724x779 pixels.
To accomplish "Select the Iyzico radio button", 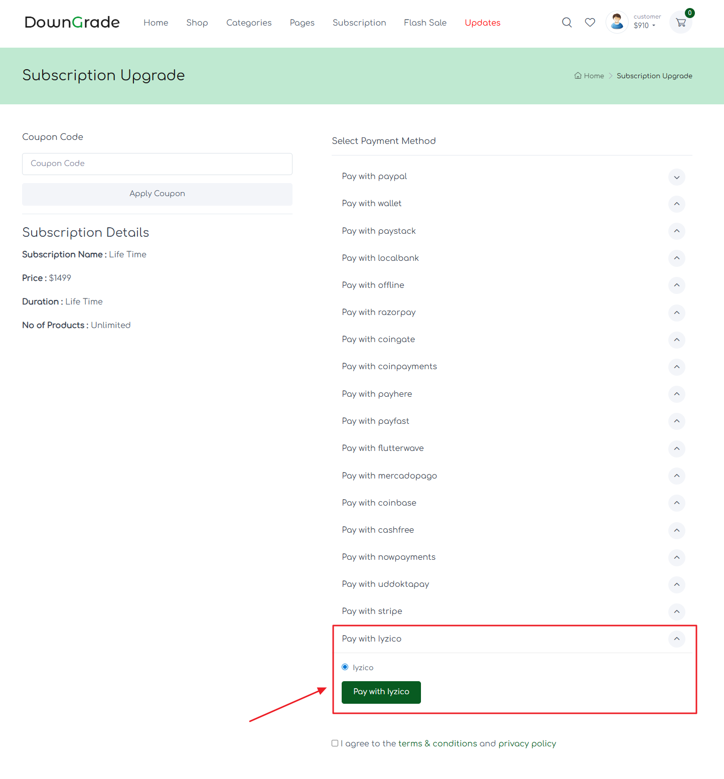I will tap(345, 667).
